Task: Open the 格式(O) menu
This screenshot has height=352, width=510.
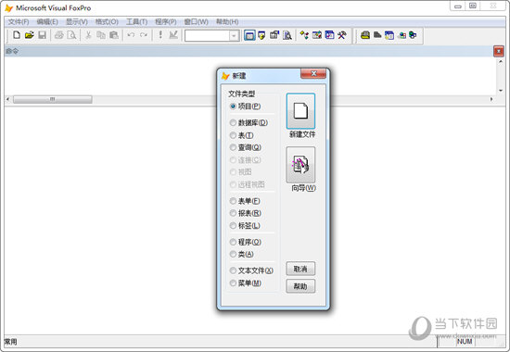Action: pos(107,22)
